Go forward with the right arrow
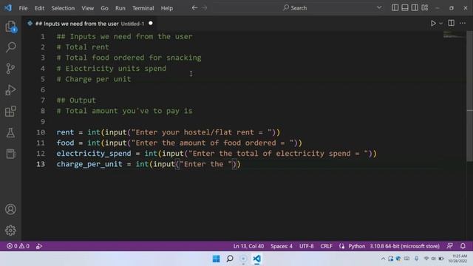 coord(205,8)
